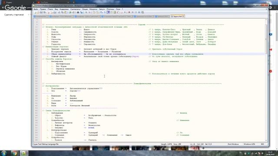
Task: Click the Paste toolbar icon
Action: (x=66, y=13)
